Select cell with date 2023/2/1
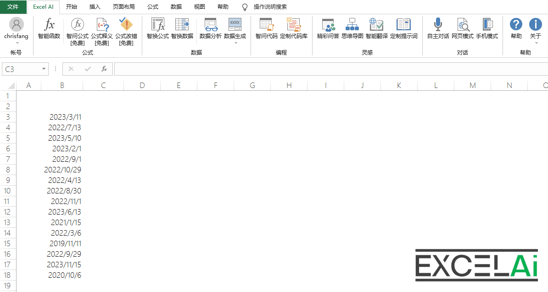Image resolution: width=548 pixels, height=292 pixels. pyautogui.click(x=62, y=149)
